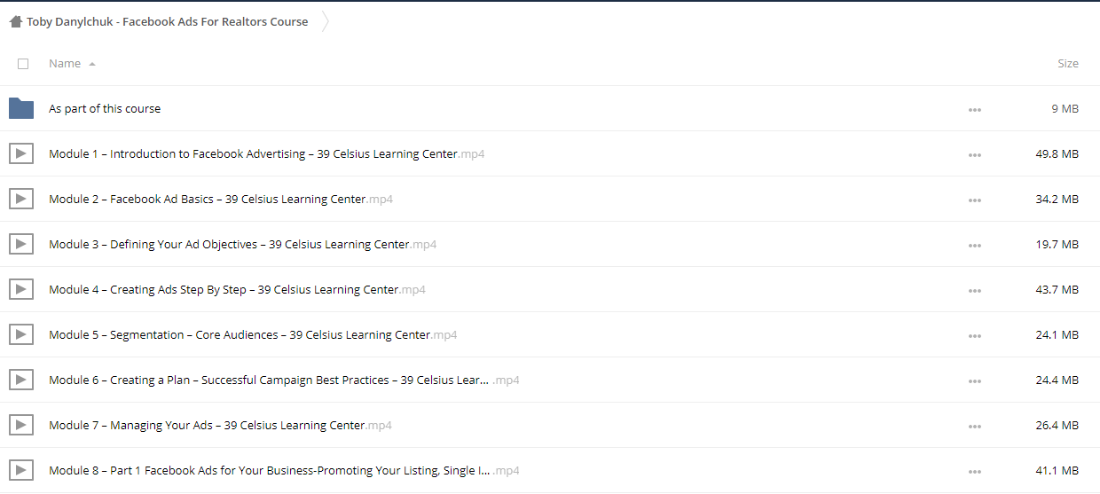Screen dimensions: 1100x494
Task: Click the Toby Danylchuk breadcrumb title
Action: pos(168,22)
